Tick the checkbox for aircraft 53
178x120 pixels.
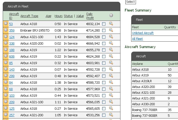pos(104,24)
